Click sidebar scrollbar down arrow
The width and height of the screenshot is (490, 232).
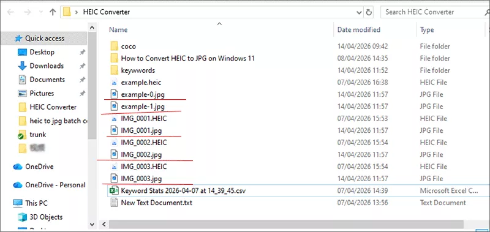[x=92, y=224]
